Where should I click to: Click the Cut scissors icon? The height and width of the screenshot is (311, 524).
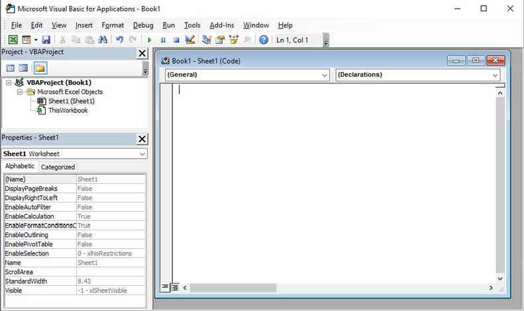click(62, 40)
